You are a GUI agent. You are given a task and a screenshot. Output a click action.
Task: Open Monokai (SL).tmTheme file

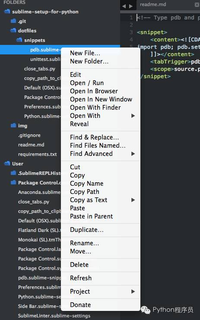point(39,240)
